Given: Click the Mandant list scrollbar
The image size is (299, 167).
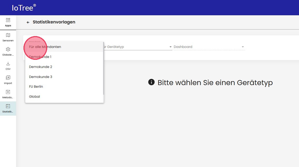Looking at the screenshot, I should [x=103, y=68].
